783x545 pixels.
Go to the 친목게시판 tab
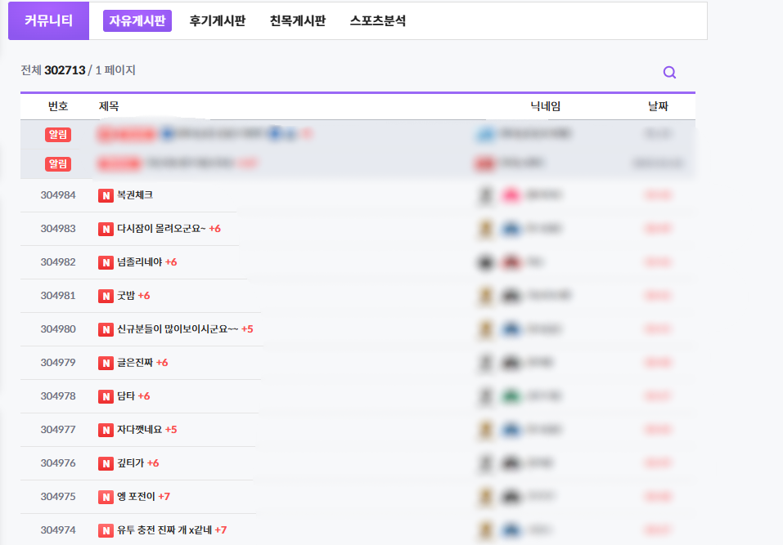tap(298, 20)
